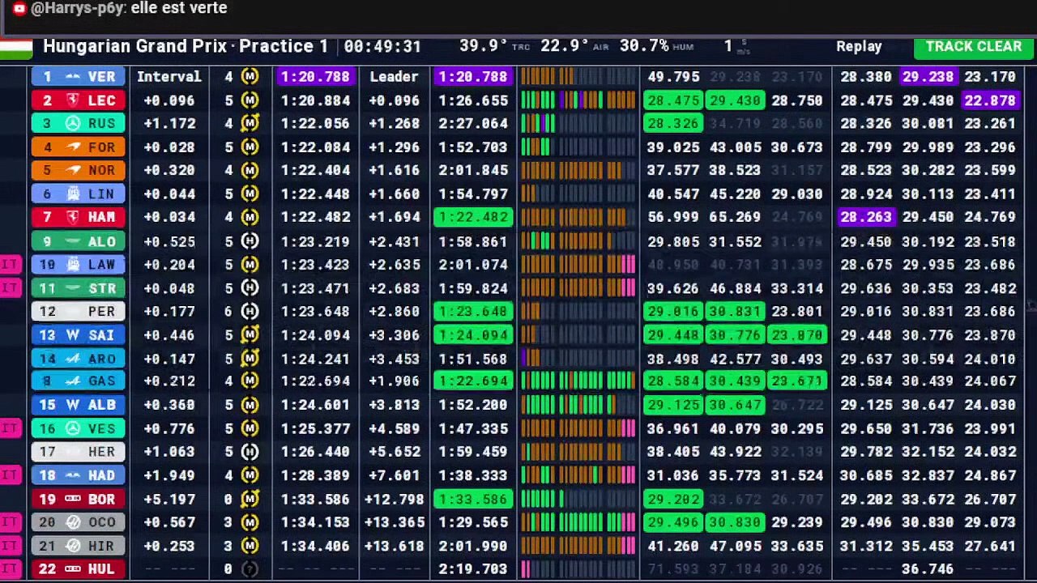Click the medium tyre icon in NOR row
This screenshot has height=583, width=1037.
[x=250, y=171]
